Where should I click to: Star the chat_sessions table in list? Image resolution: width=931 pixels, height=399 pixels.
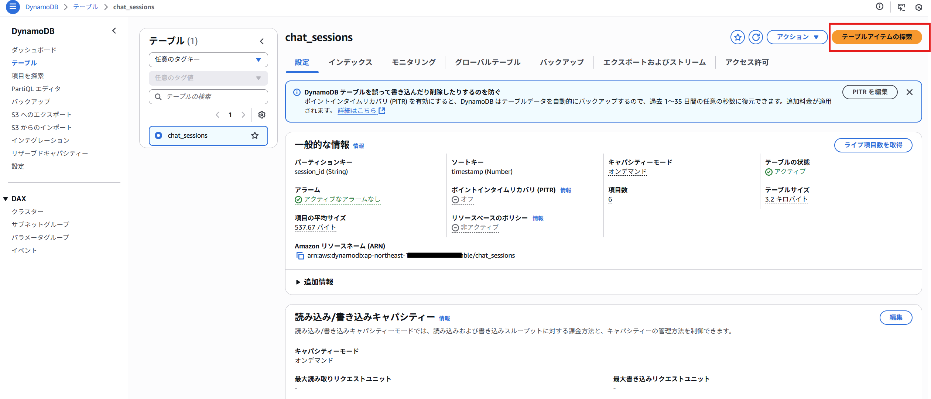click(255, 135)
